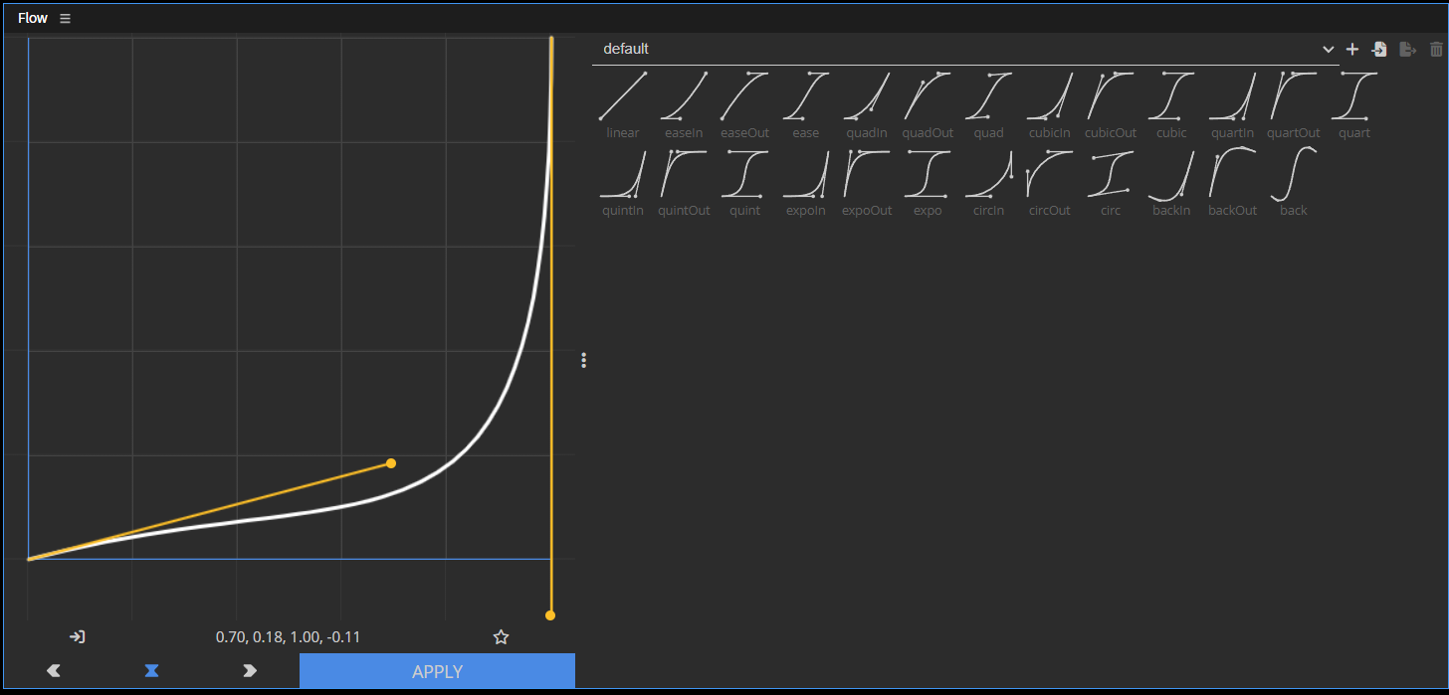
Task: Toggle the blue hourglass icon below the graph
Action: coord(151,671)
